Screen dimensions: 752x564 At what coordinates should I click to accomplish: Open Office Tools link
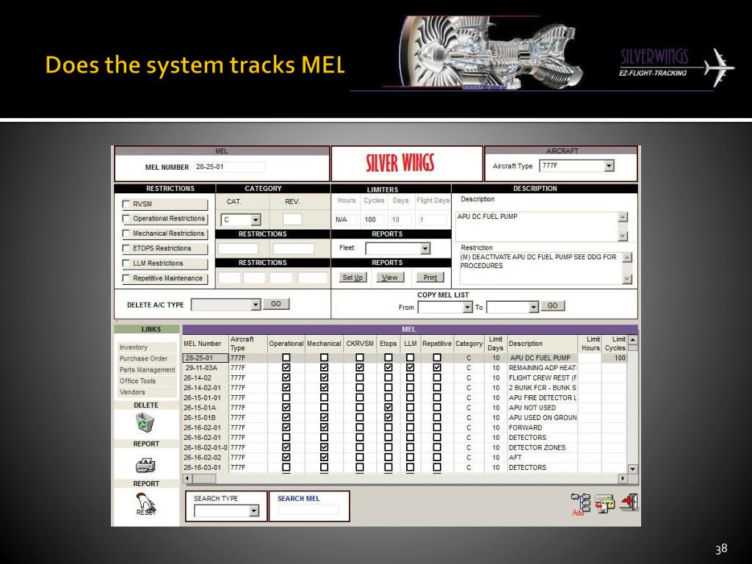(137, 381)
